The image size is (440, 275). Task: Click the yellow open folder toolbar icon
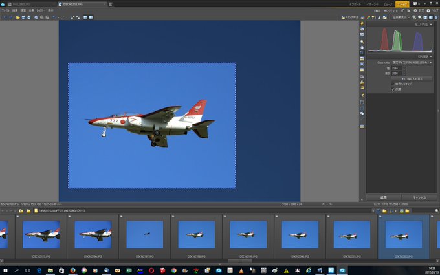click(18, 17)
